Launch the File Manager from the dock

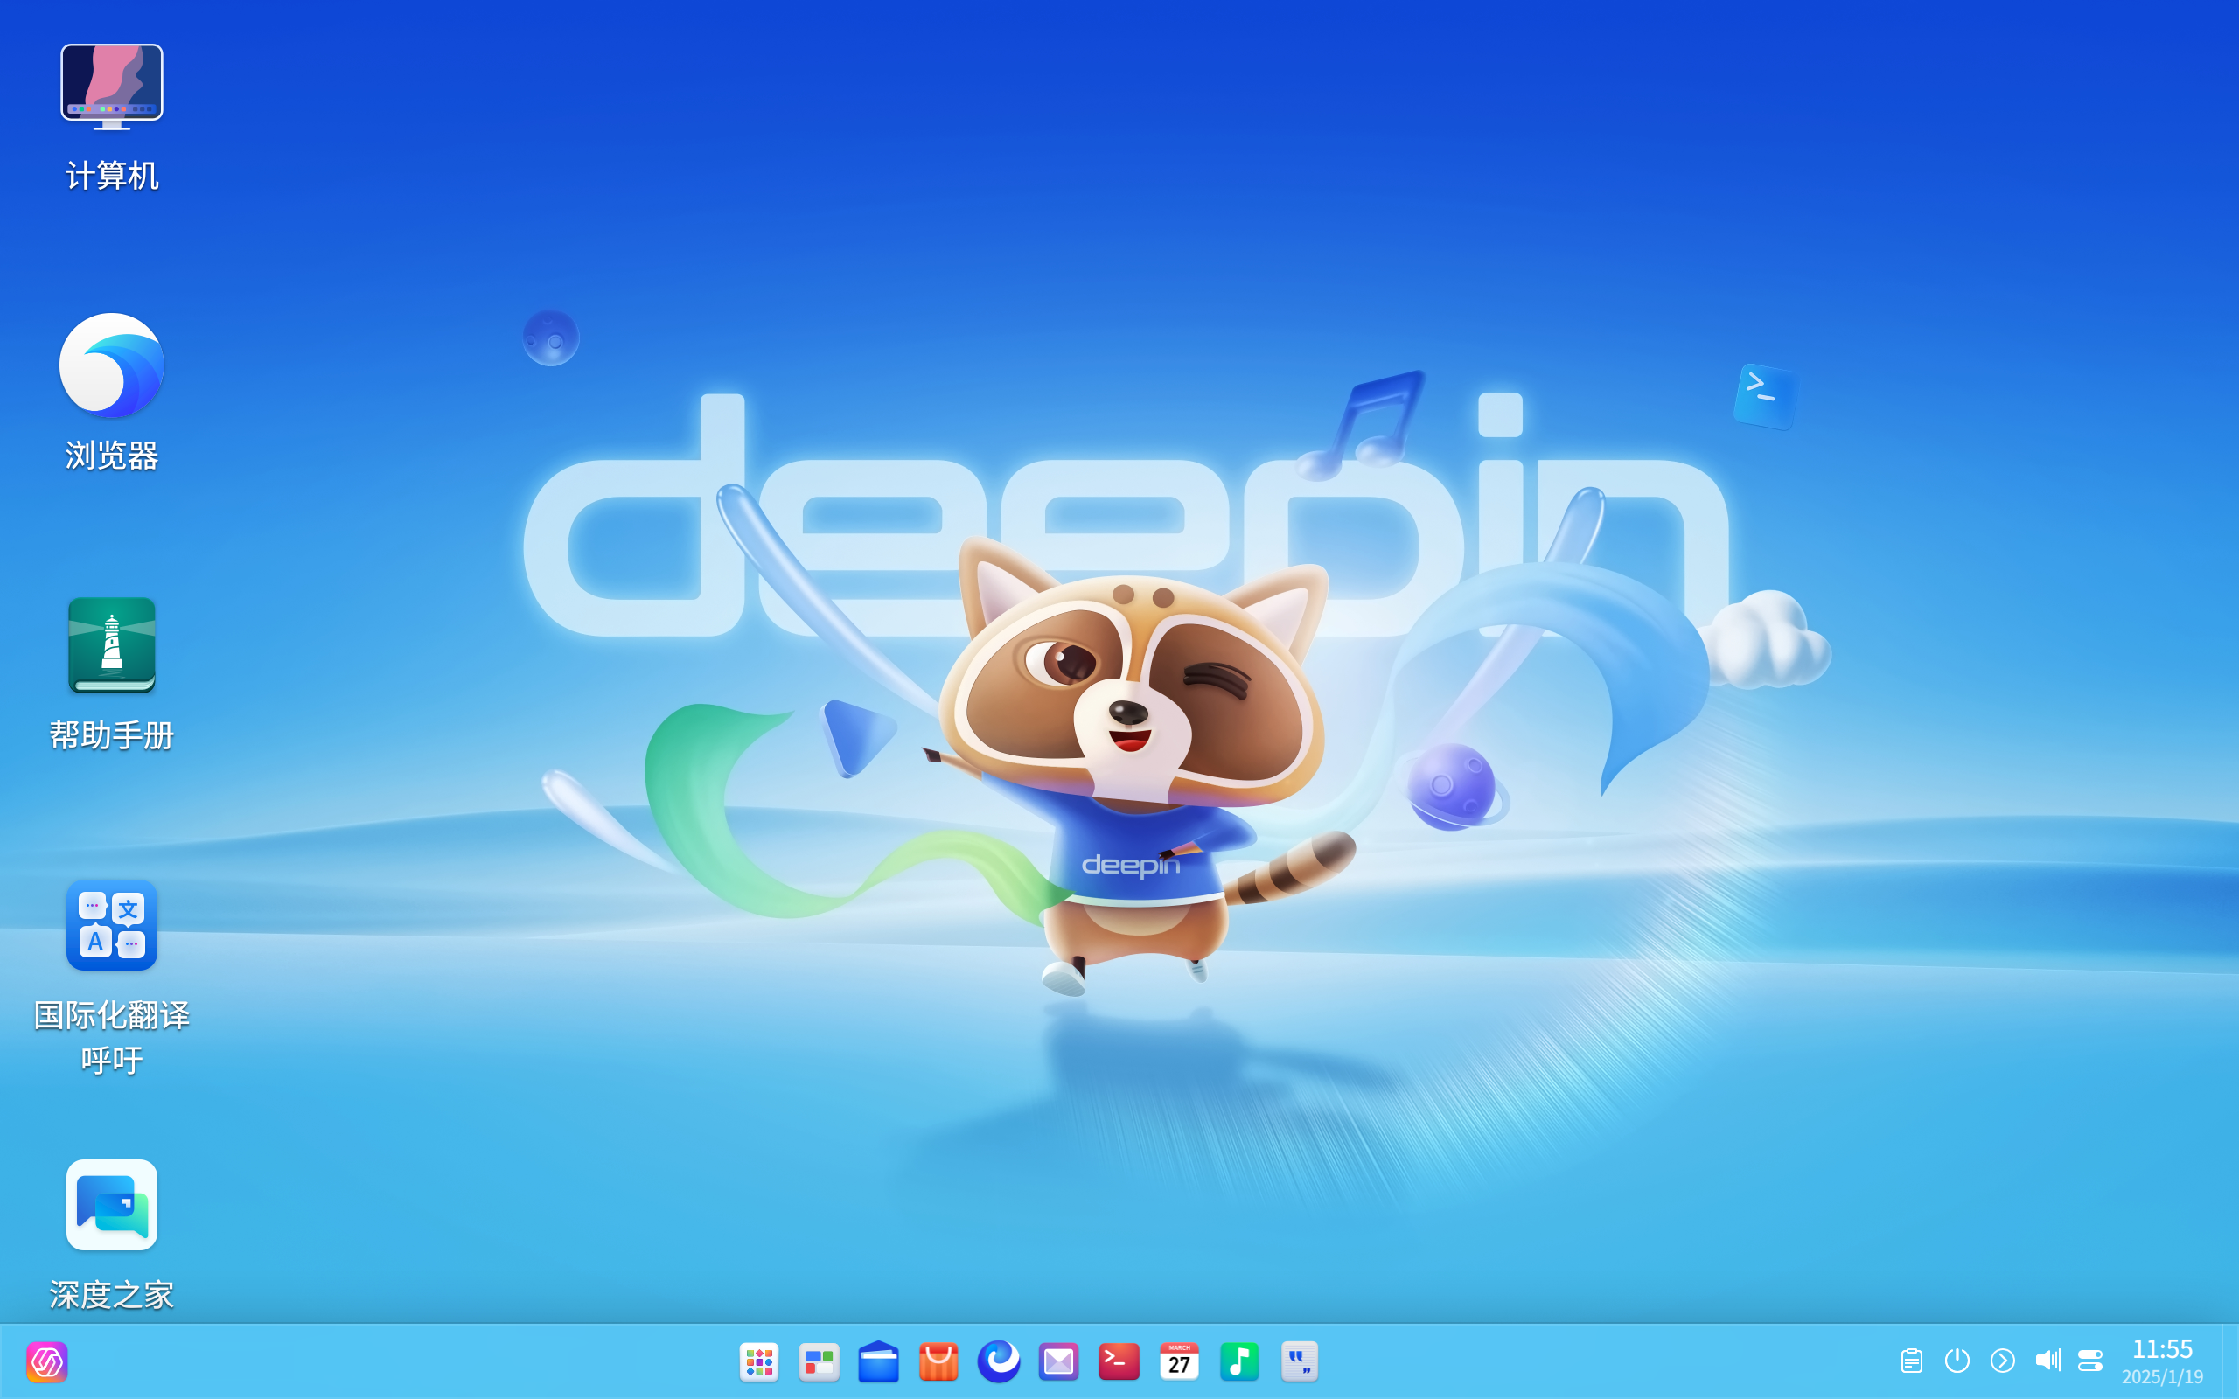[878, 1361]
